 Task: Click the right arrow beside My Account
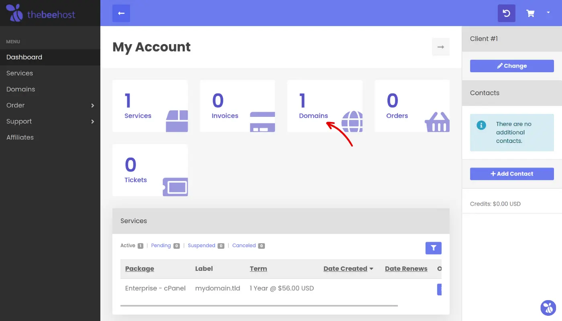tap(440, 47)
